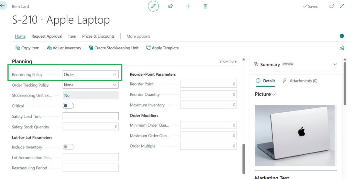Viewport: 352px width, 179px height.
Task: Toggle the Include Inventory switch
Action: [x=68, y=147]
